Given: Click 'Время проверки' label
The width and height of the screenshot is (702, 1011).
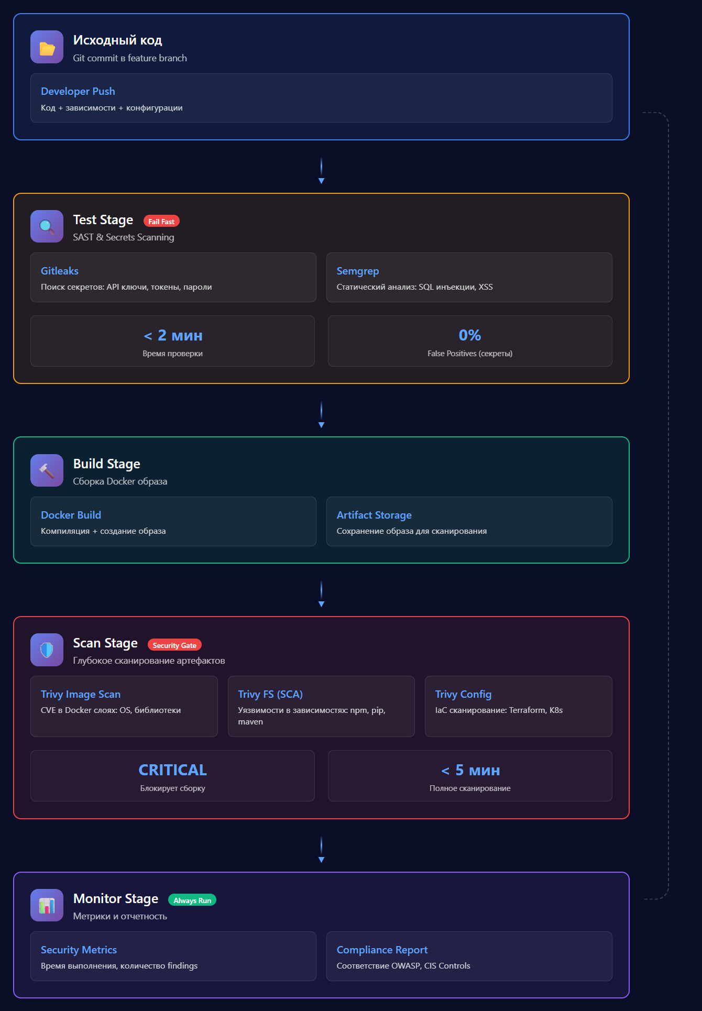Looking at the screenshot, I should [x=173, y=354].
